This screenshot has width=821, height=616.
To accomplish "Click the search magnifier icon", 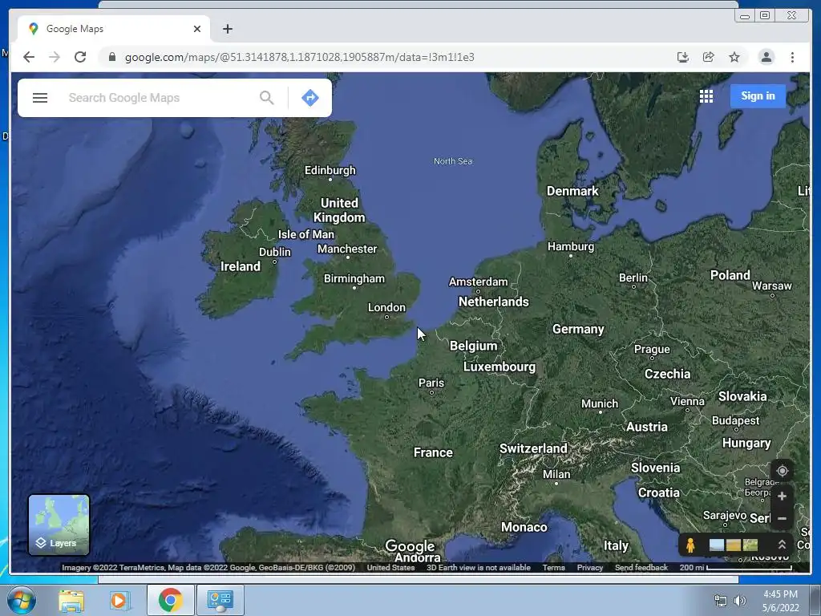I will point(266,98).
